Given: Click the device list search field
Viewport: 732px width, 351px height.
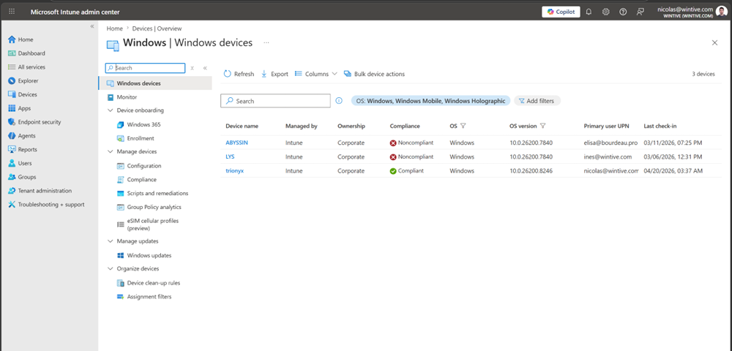Looking at the screenshot, I should pyautogui.click(x=275, y=101).
